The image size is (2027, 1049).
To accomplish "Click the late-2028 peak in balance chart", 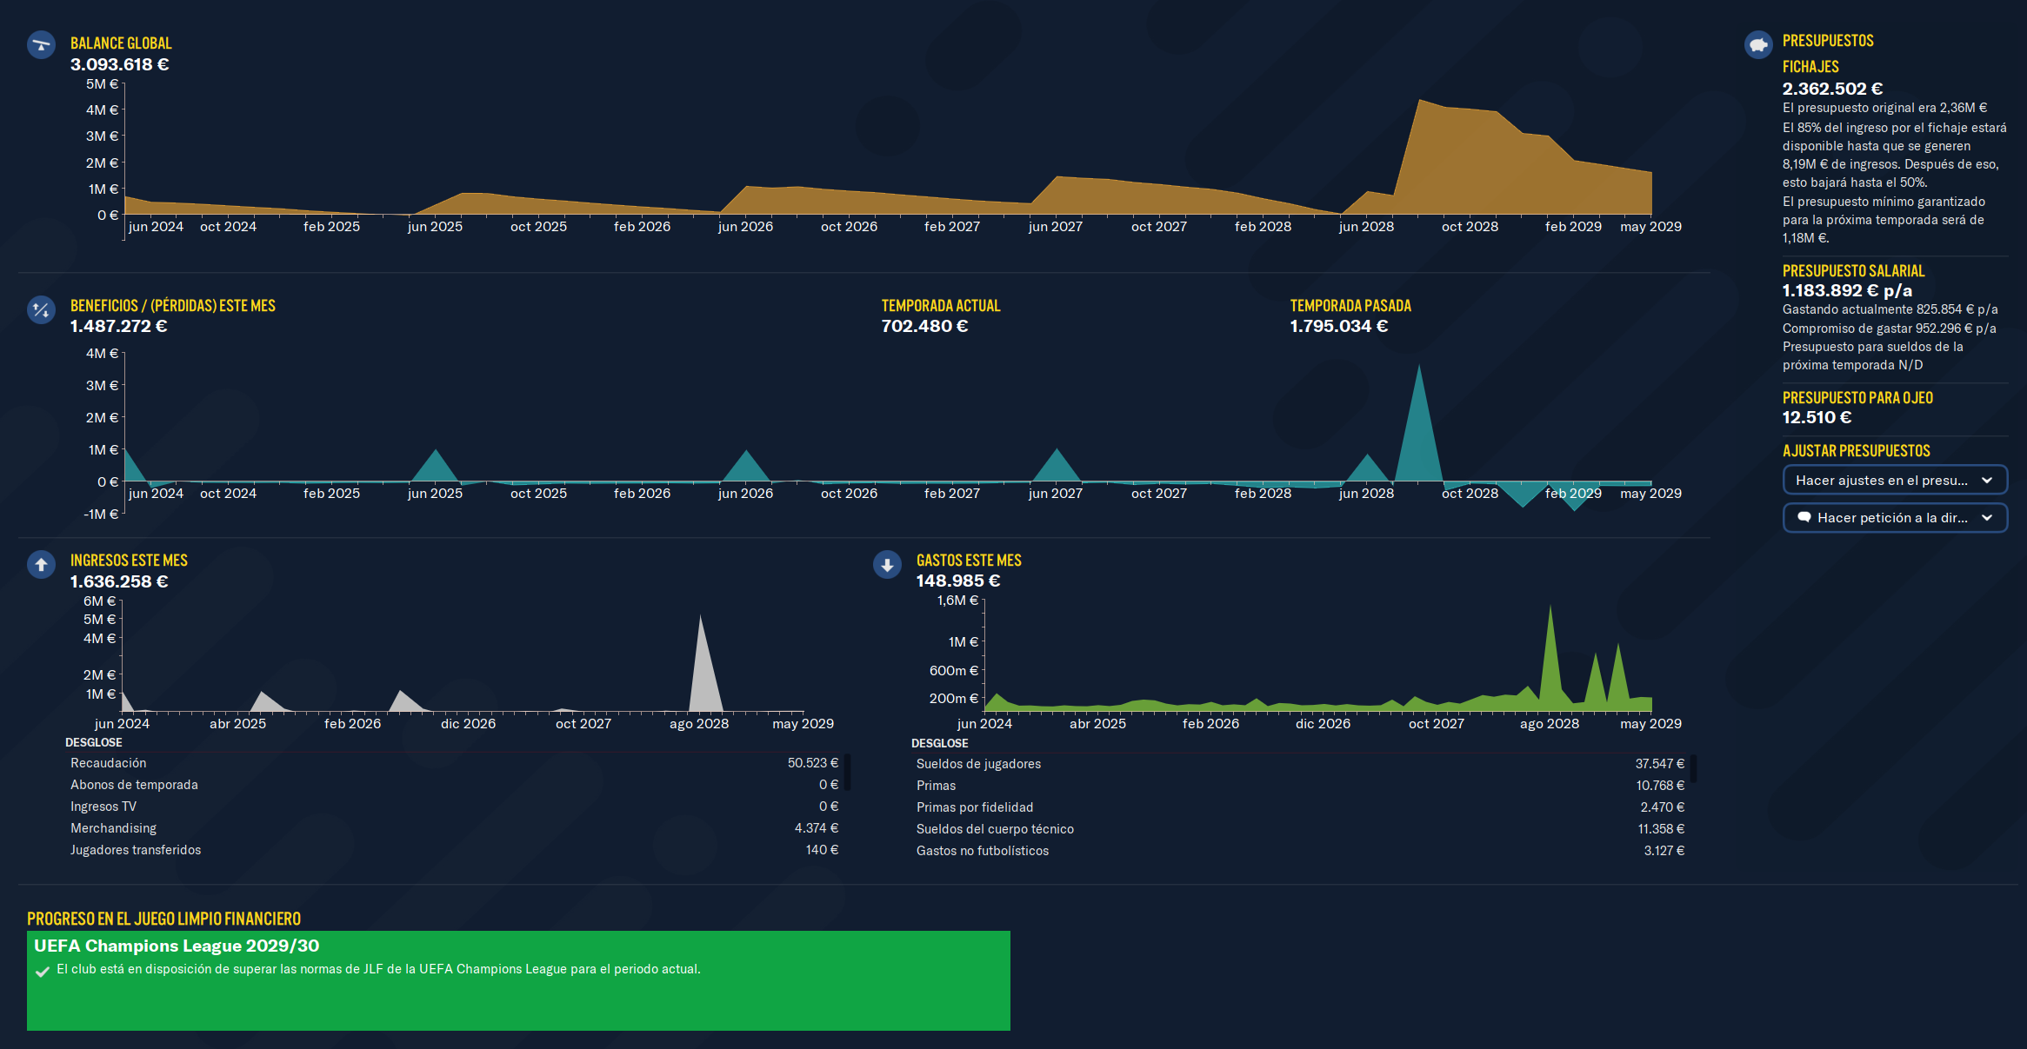I will 1420,101.
